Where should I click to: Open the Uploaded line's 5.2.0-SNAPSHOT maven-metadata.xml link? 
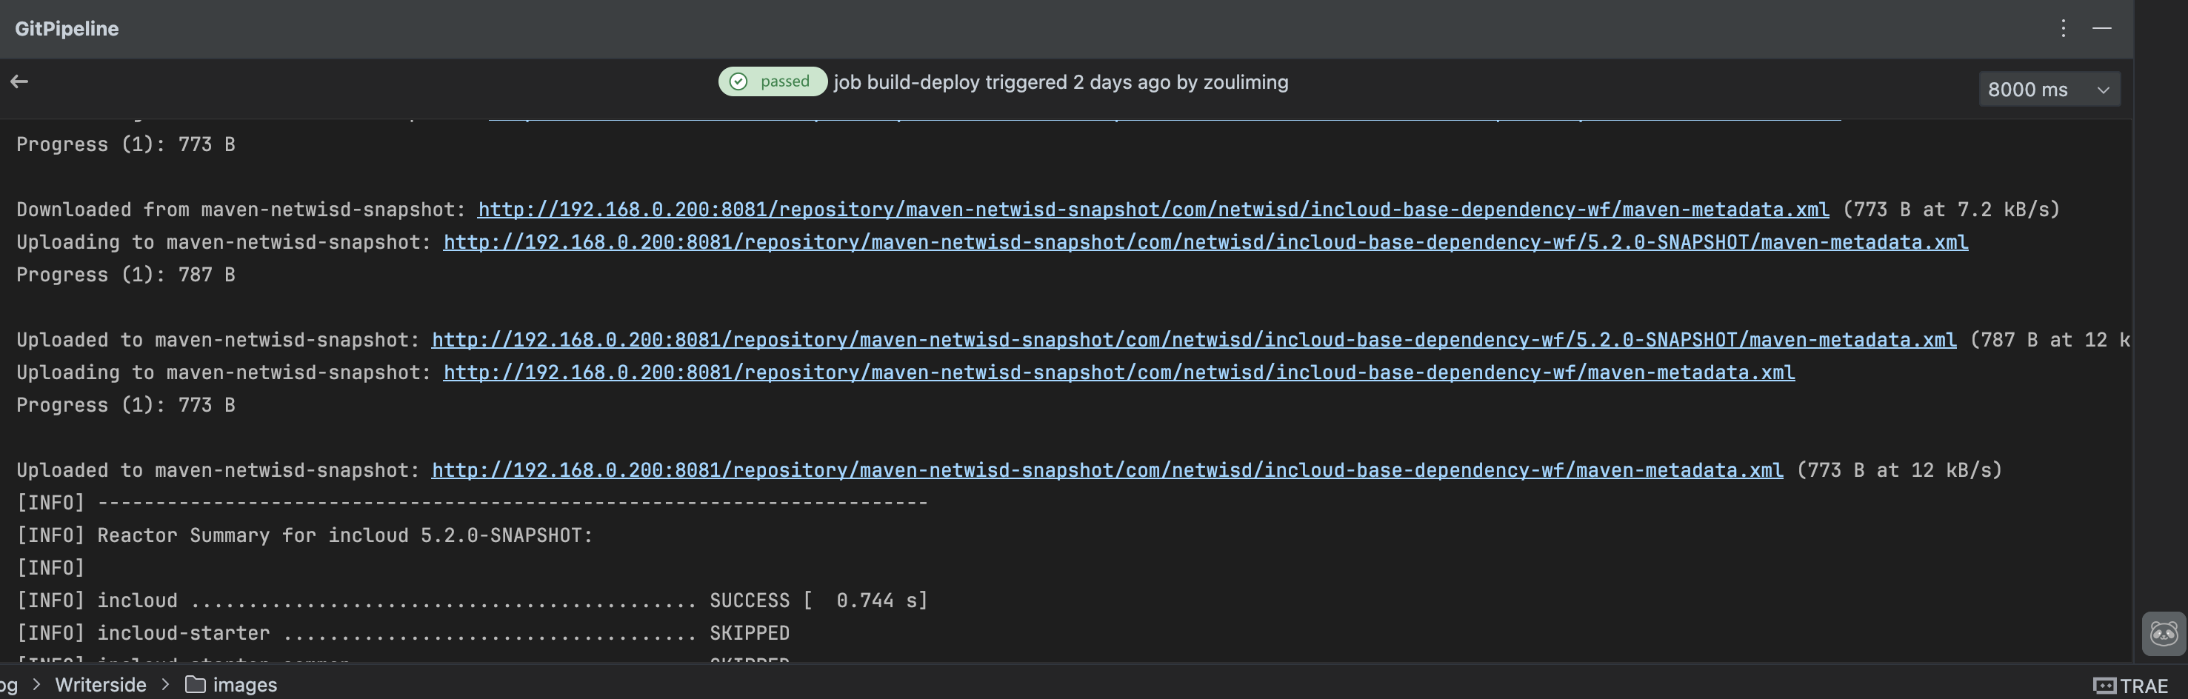tap(1193, 340)
